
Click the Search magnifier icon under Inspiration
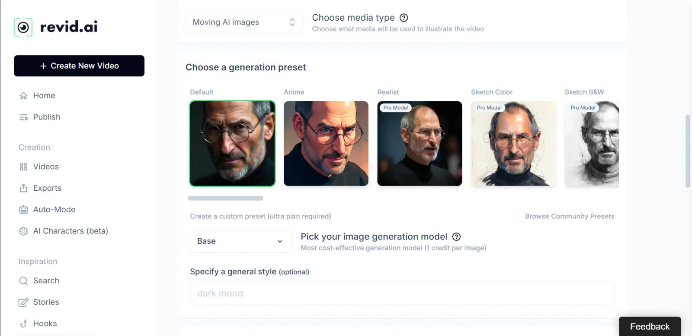click(x=23, y=280)
